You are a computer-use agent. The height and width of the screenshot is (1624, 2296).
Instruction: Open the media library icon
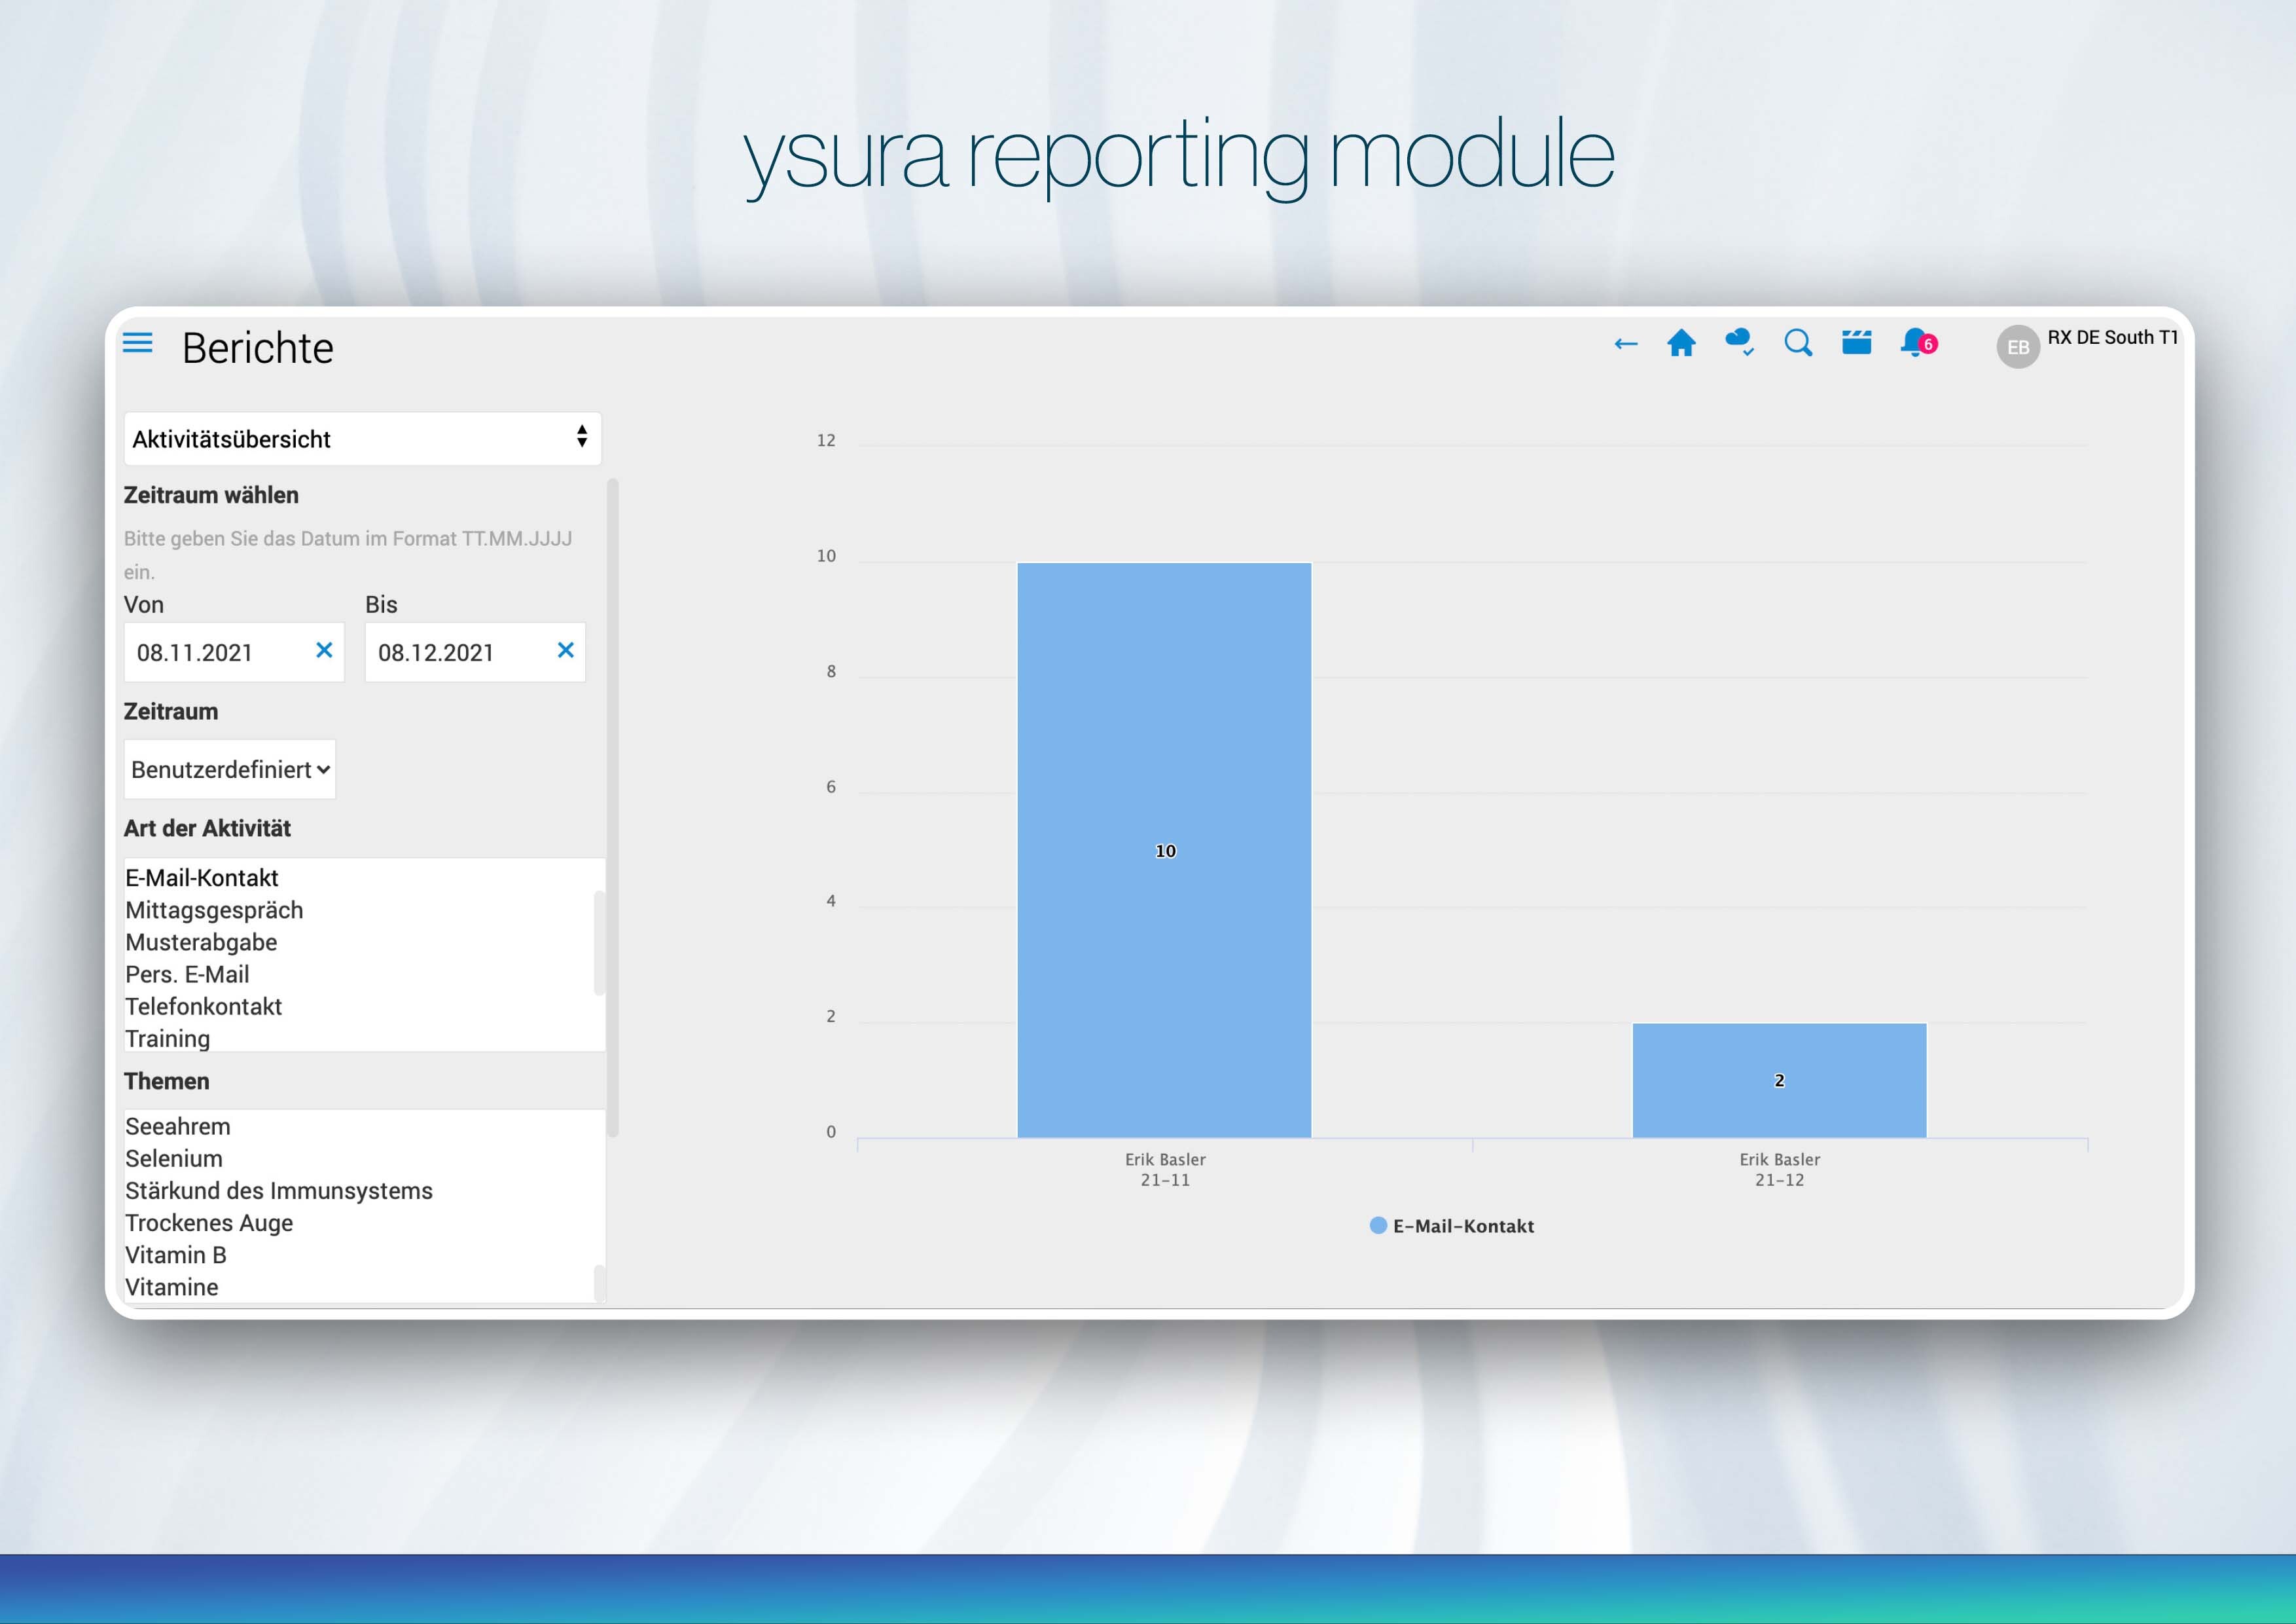(1856, 343)
